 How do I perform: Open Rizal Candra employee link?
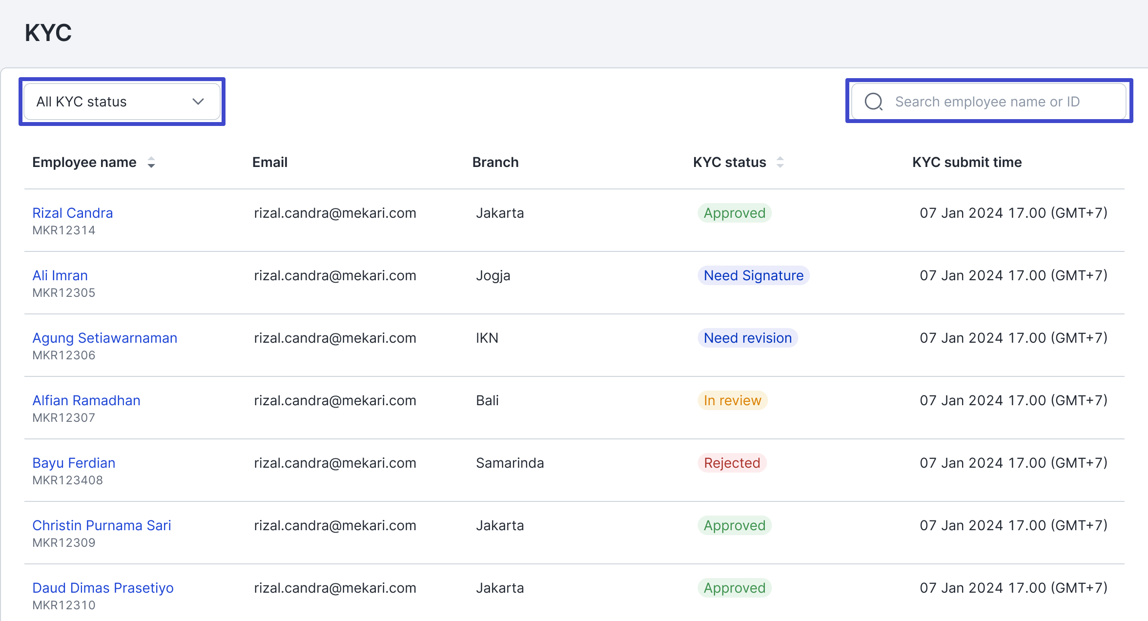click(x=72, y=213)
